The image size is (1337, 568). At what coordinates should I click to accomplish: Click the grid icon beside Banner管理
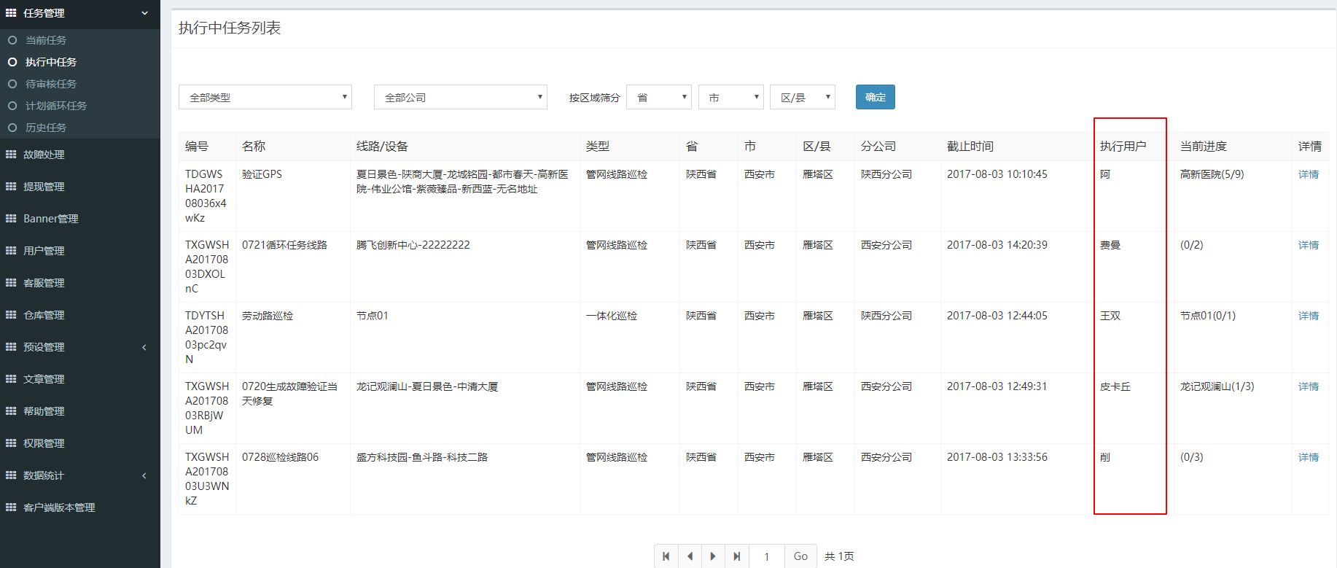pos(11,219)
